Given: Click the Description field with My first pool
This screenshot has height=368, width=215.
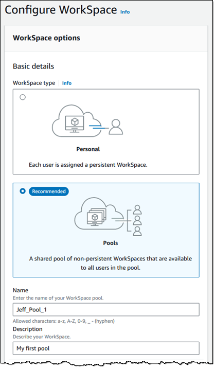Looking at the screenshot, I should [106, 348].
